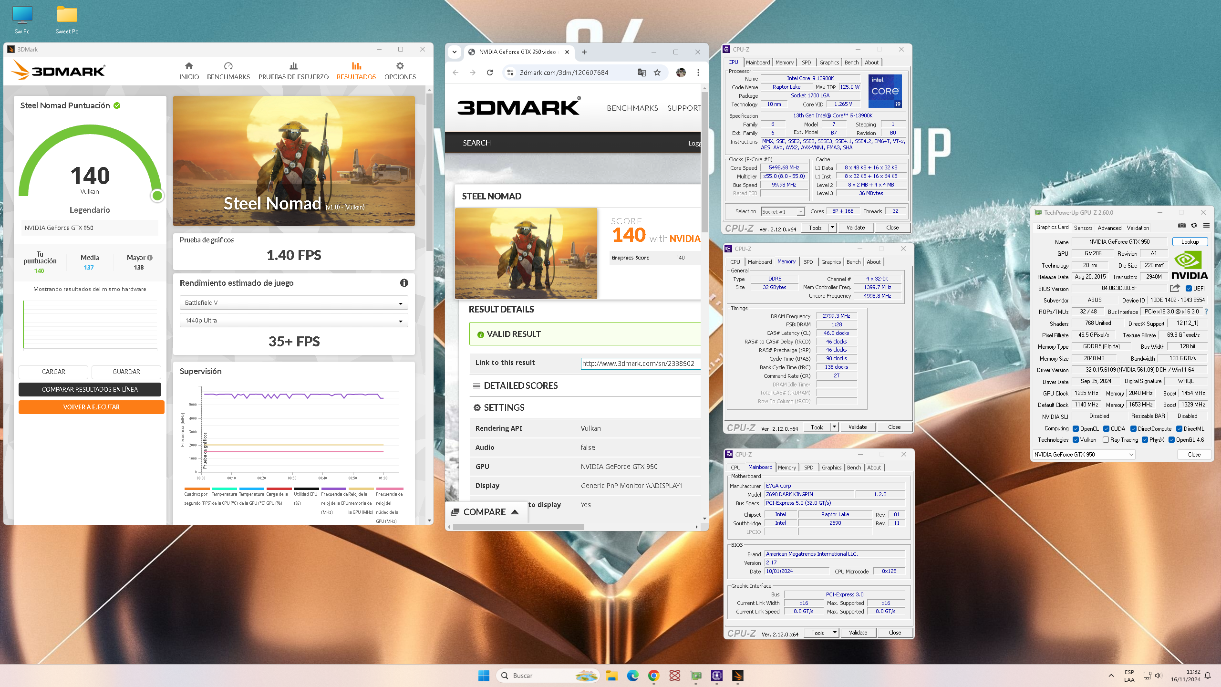Open OPCIONES gear icon in 3DMark
The width and height of the screenshot is (1221, 687).
pyautogui.click(x=400, y=66)
